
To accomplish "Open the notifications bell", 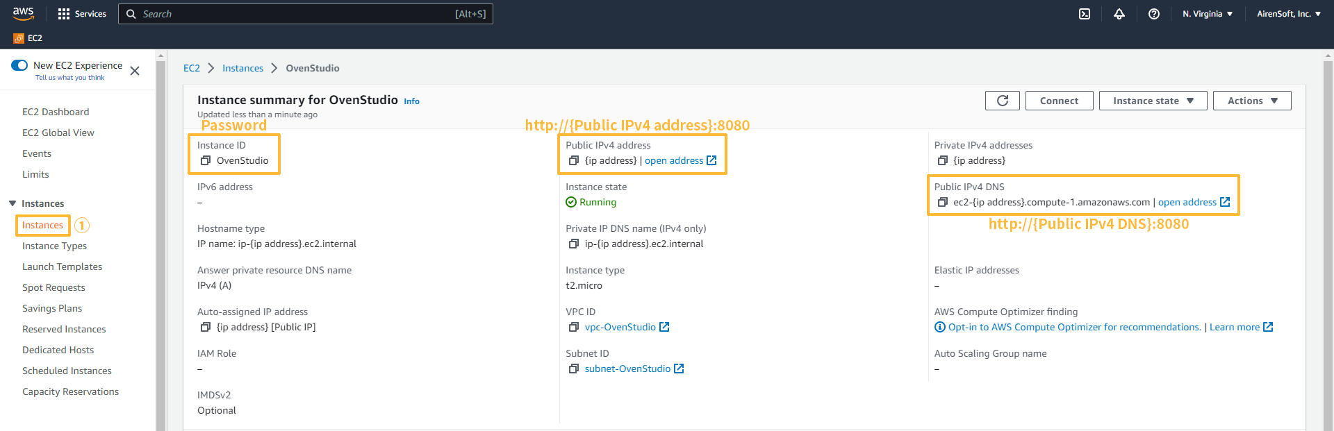I will [x=1119, y=14].
